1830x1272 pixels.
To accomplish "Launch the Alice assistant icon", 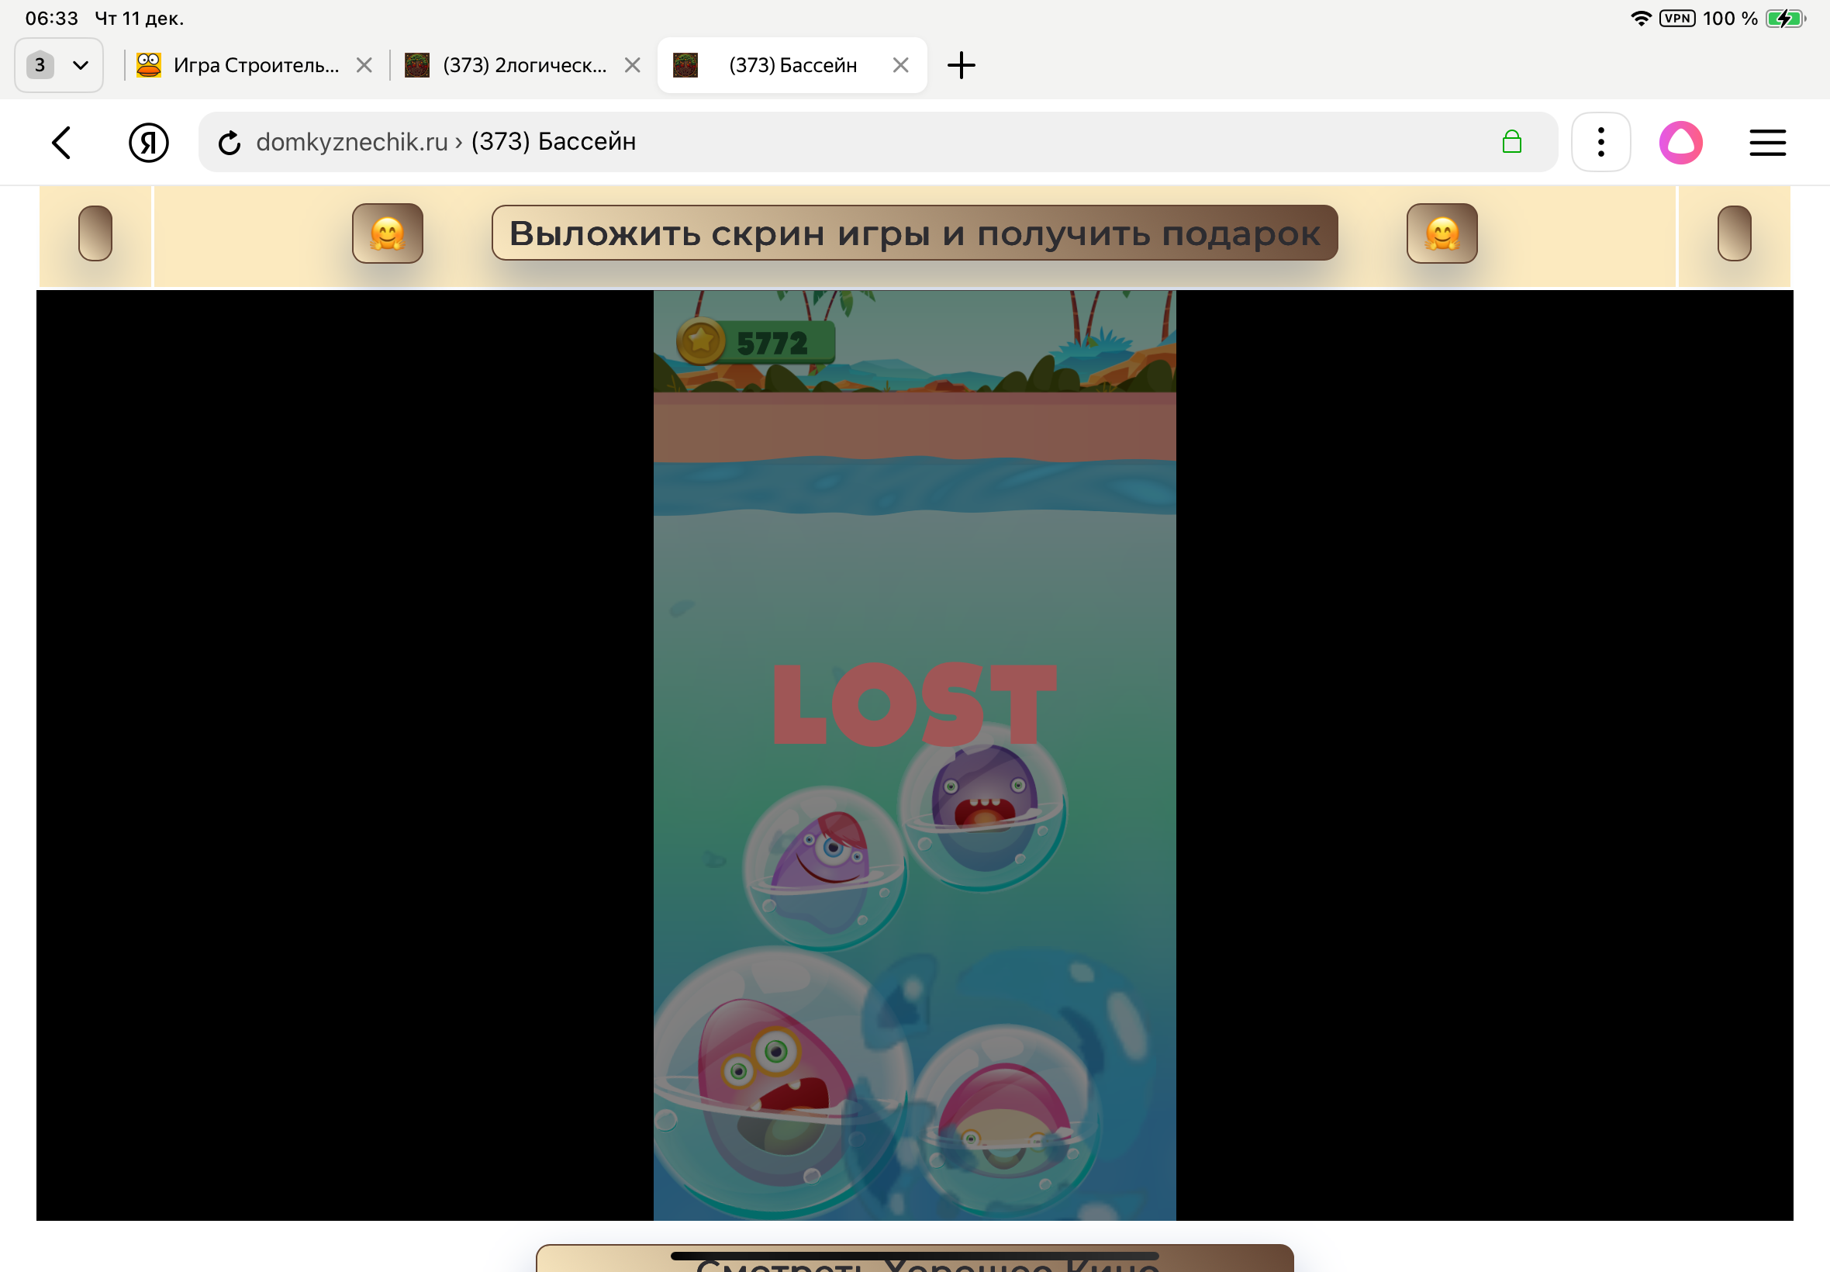I will 1680,143.
